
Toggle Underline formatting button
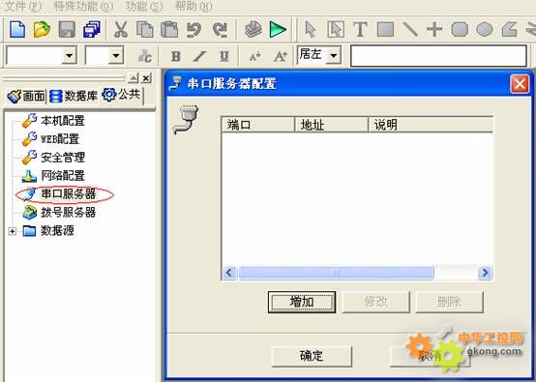point(223,56)
